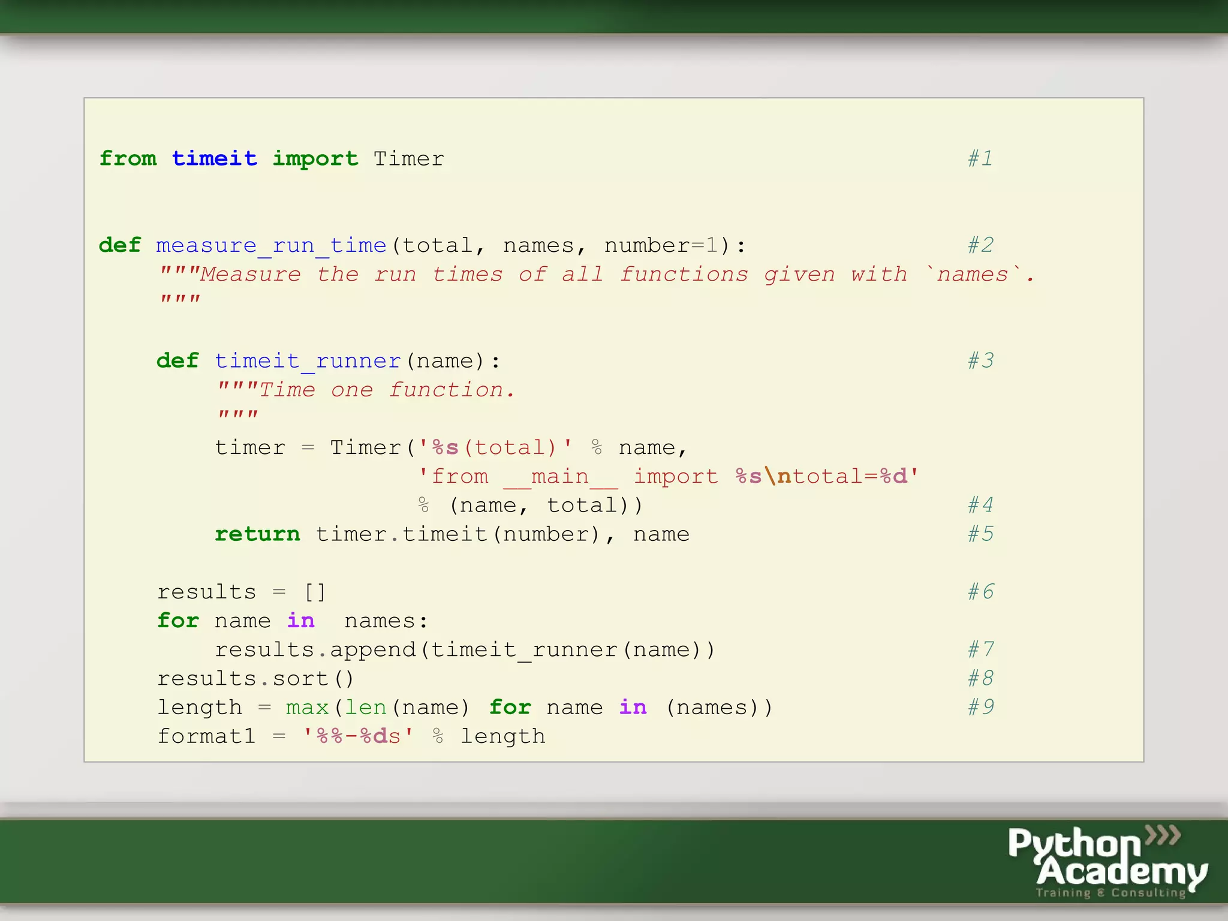Click the 'format1' assignment line
This screenshot has width=1228, height=921.
[x=351, y=736]
